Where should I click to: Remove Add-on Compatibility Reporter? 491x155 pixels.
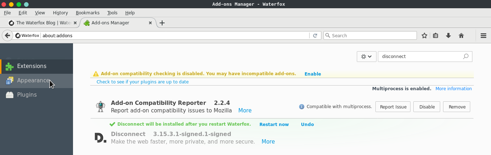point(457,107)
